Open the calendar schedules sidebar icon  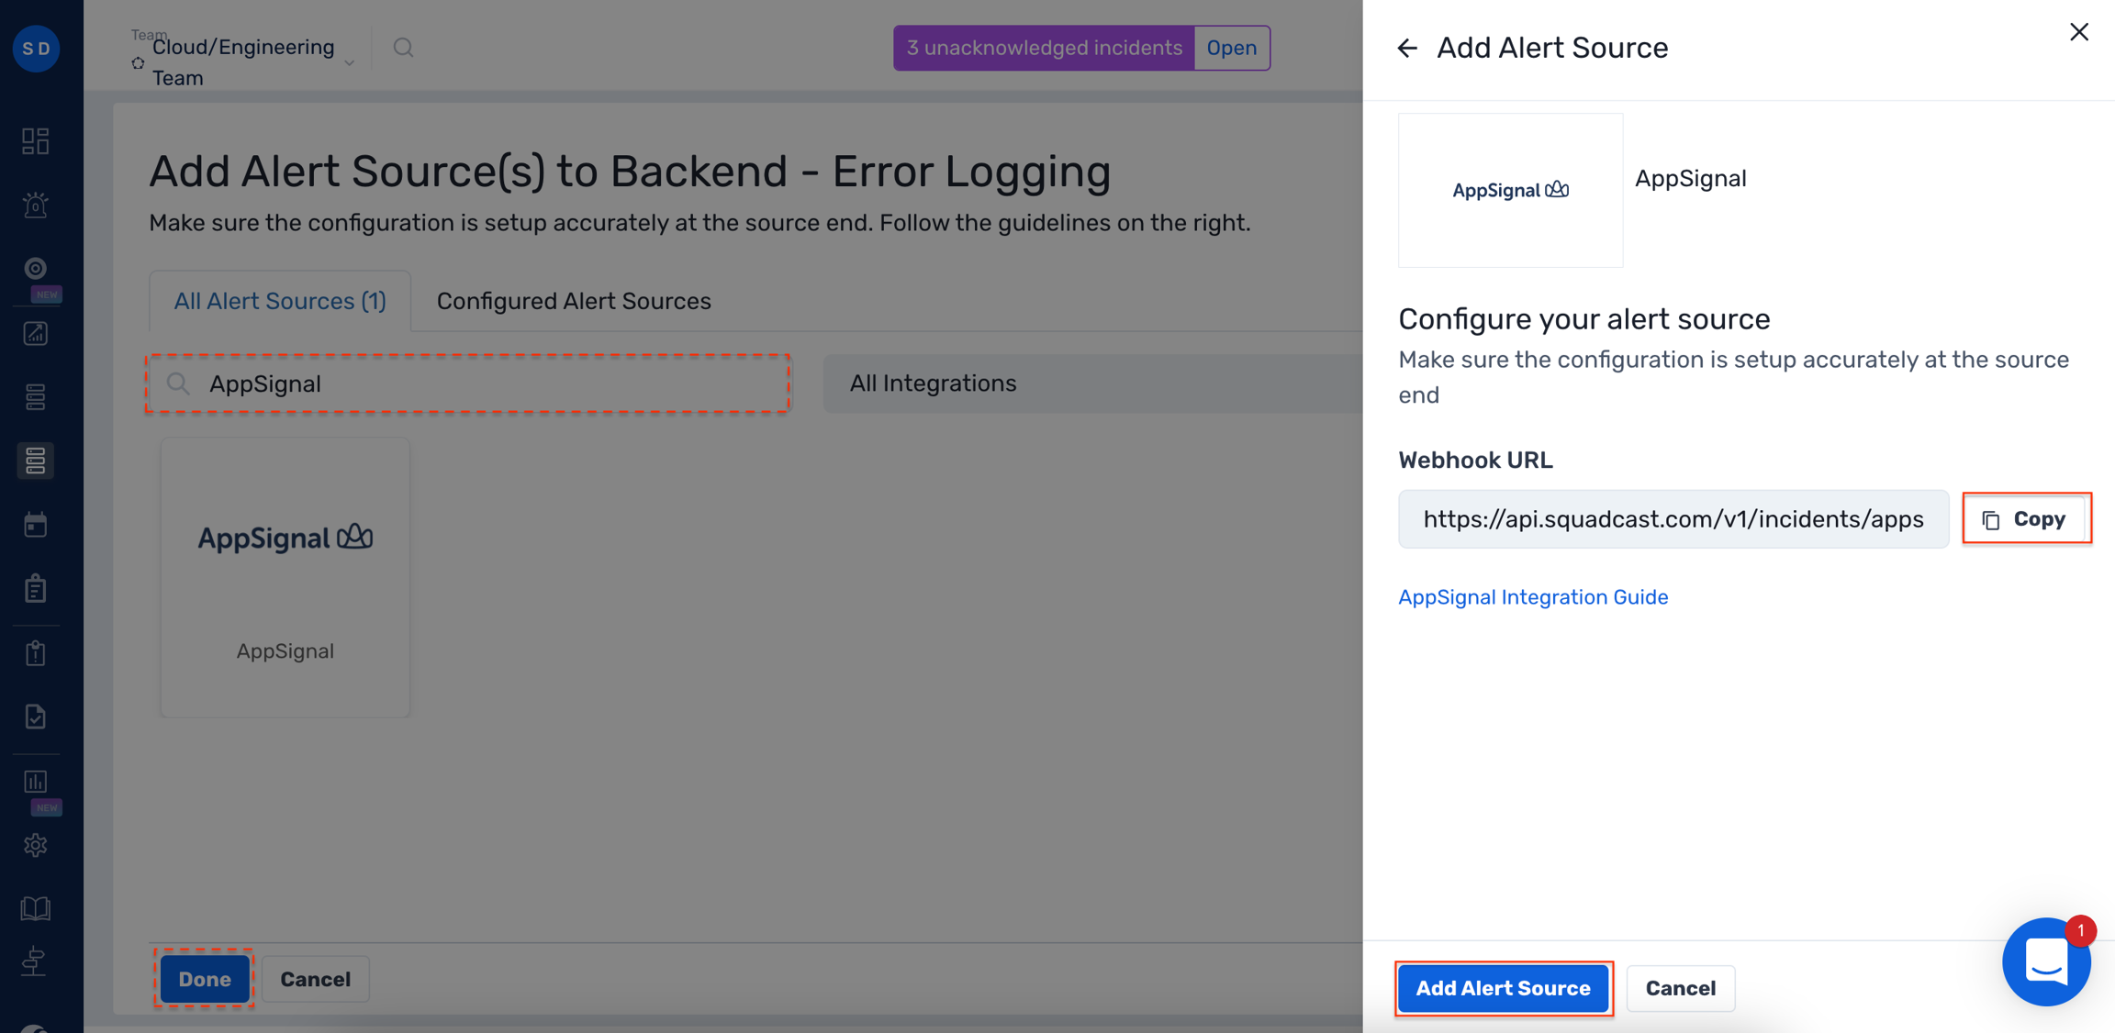[x=36, y=525]
